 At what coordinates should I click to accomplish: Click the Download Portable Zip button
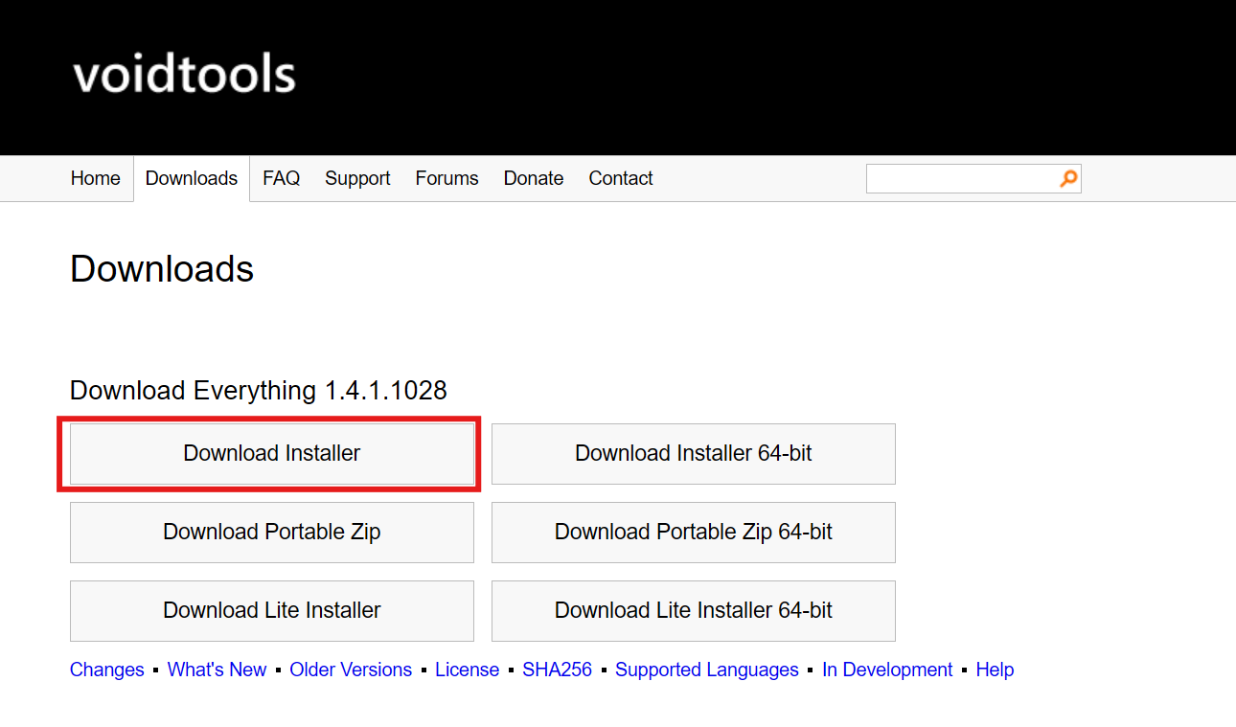pos(272,533)
